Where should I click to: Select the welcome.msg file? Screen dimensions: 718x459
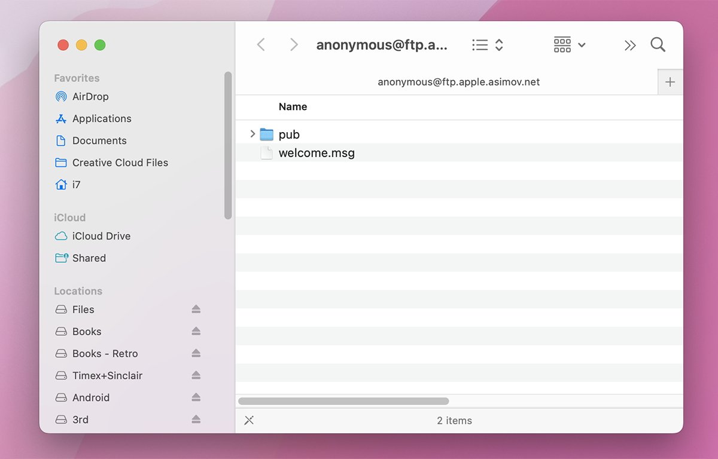click(316, 152)
